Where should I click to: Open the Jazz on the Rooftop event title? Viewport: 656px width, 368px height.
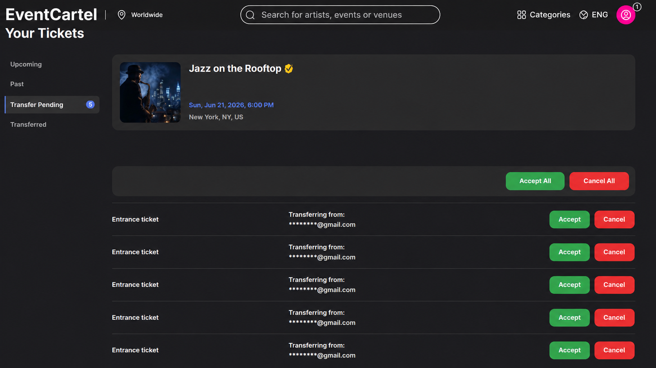pos(235,69)
